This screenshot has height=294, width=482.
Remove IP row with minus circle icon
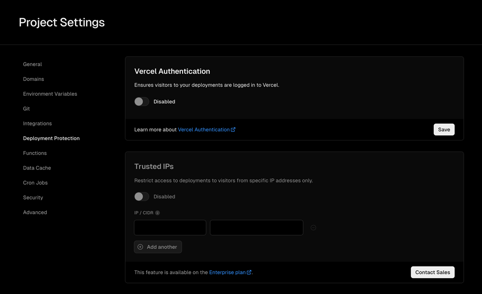click(x=313, y=228)
